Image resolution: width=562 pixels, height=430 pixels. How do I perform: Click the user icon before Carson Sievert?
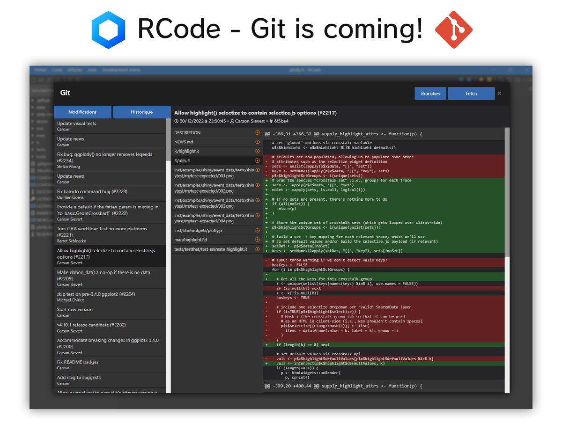232,121
